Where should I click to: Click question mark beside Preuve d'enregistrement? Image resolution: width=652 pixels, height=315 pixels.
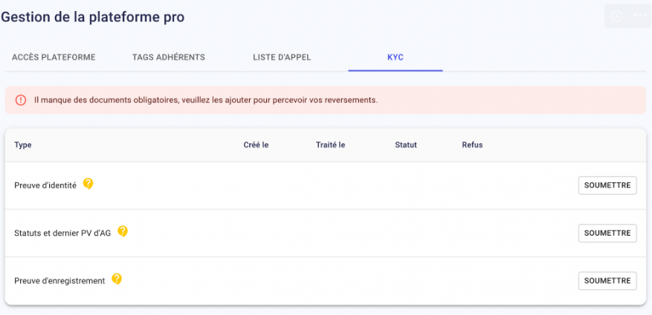117,279
